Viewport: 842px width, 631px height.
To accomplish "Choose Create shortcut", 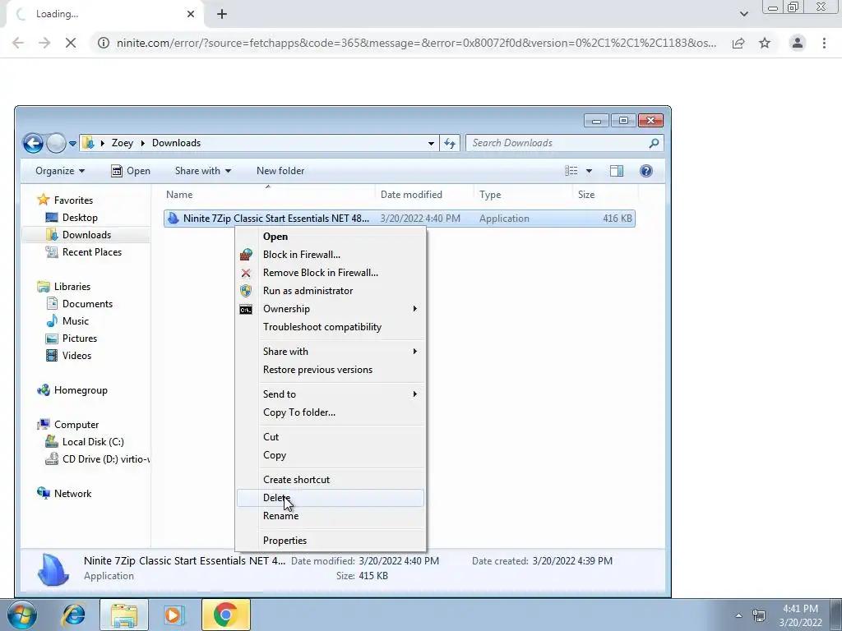I will pos(331,480).
